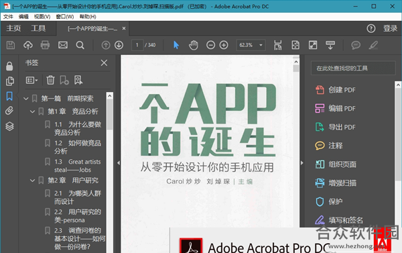Screen dimensions: 402x253
Task: Click the upload to cloud icon
Action: click(x=28, y=45)
